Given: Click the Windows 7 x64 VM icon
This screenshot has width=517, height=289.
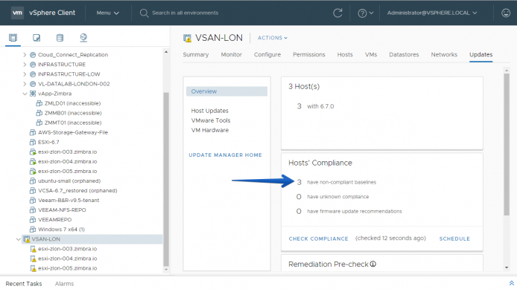Looking at the screenshot, I should 33,229.
